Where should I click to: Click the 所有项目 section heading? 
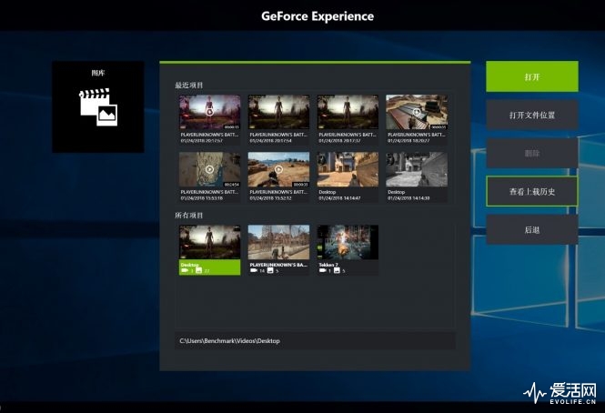point(188,215)
